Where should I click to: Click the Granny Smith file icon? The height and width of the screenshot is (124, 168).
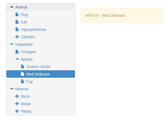point(23,67)
